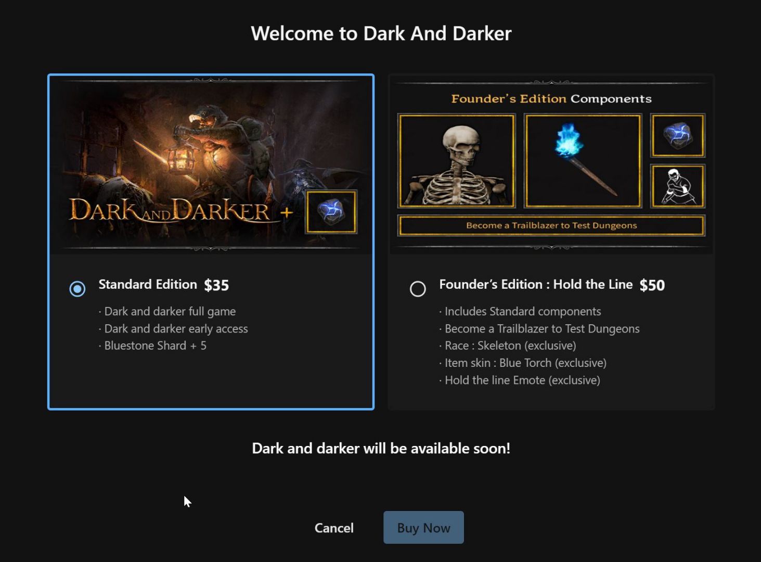This screenshot has height=562, width=761.
Task: Select Founder's Edition radio button
Action: (418, 288)
